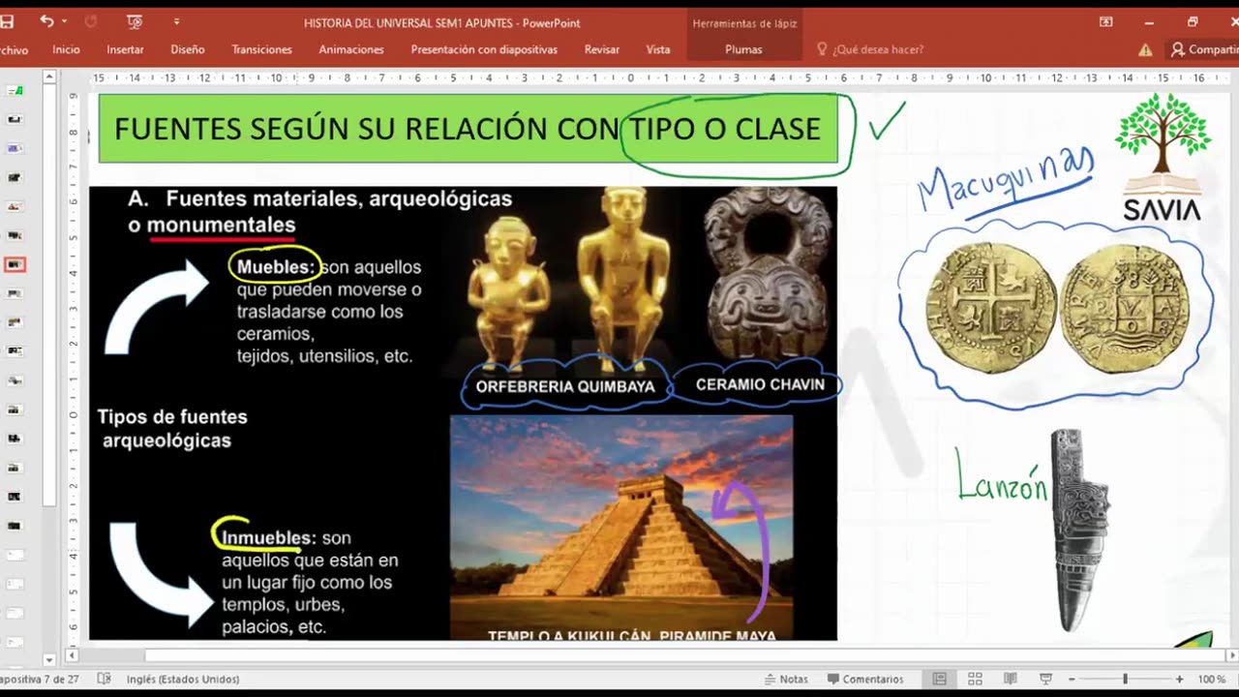Open Ribbon Display Options icon

[x=1106, y=21]
